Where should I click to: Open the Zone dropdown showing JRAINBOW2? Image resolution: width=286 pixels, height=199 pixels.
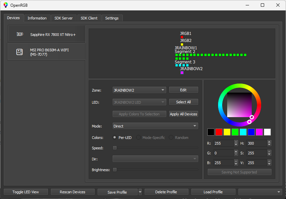coord(139,90)
